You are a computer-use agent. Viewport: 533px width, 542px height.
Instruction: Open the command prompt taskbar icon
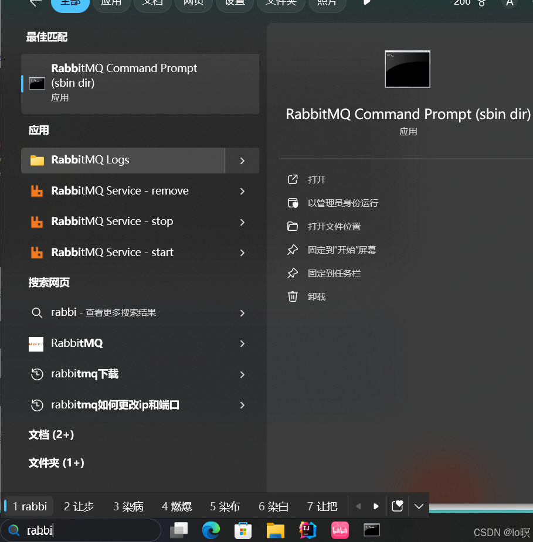coord(372,530)
